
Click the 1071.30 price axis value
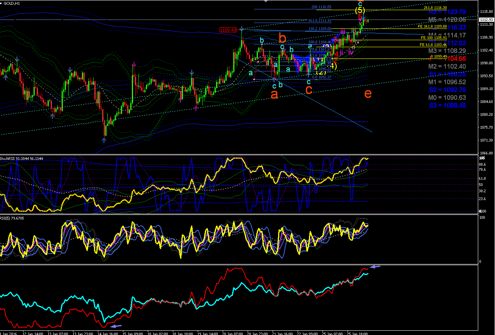[487, 140]
